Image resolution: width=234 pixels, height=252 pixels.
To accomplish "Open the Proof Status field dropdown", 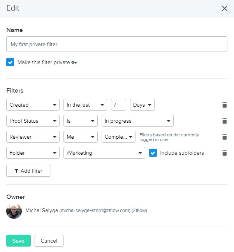I will coord(33,121).
